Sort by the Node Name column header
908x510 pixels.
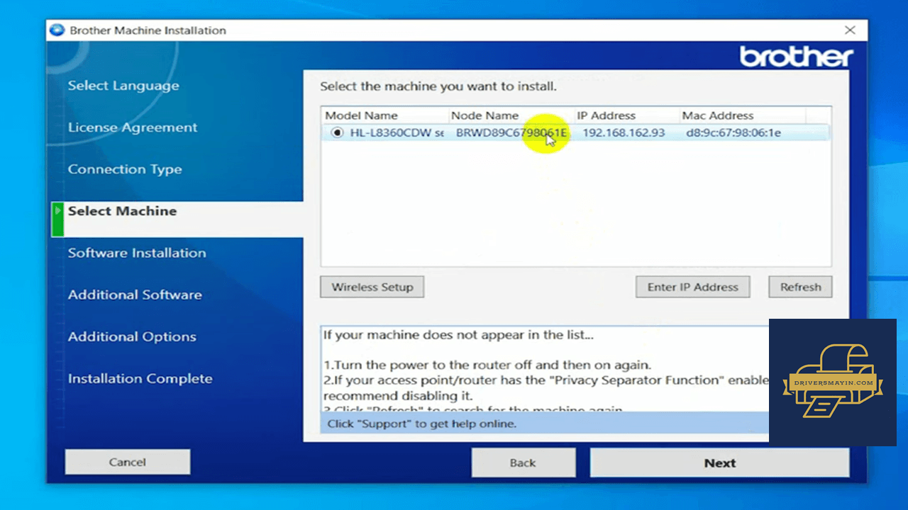tap(485, 115)
